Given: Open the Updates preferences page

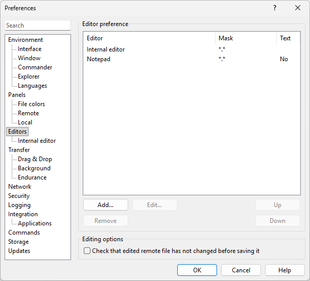Looking at the screenshot, I should [x=19, y=251].
